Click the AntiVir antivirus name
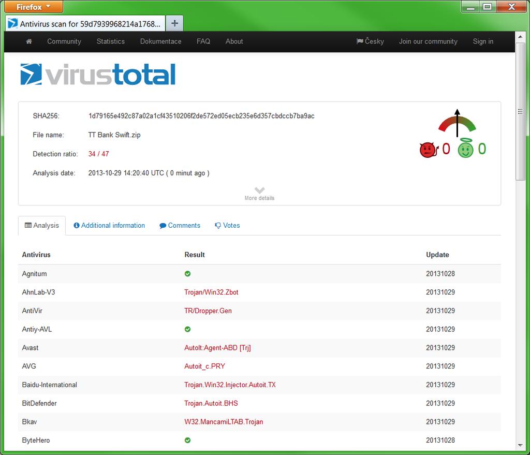 pos(32,311)
